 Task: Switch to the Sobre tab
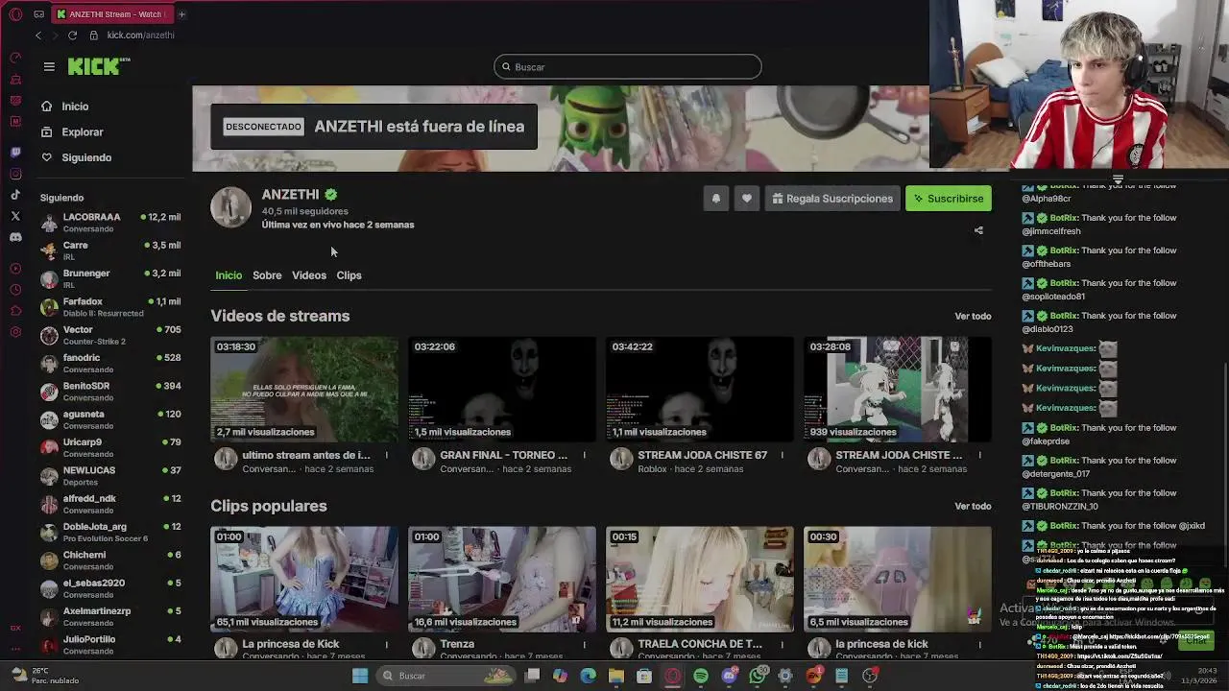point(267,275)
